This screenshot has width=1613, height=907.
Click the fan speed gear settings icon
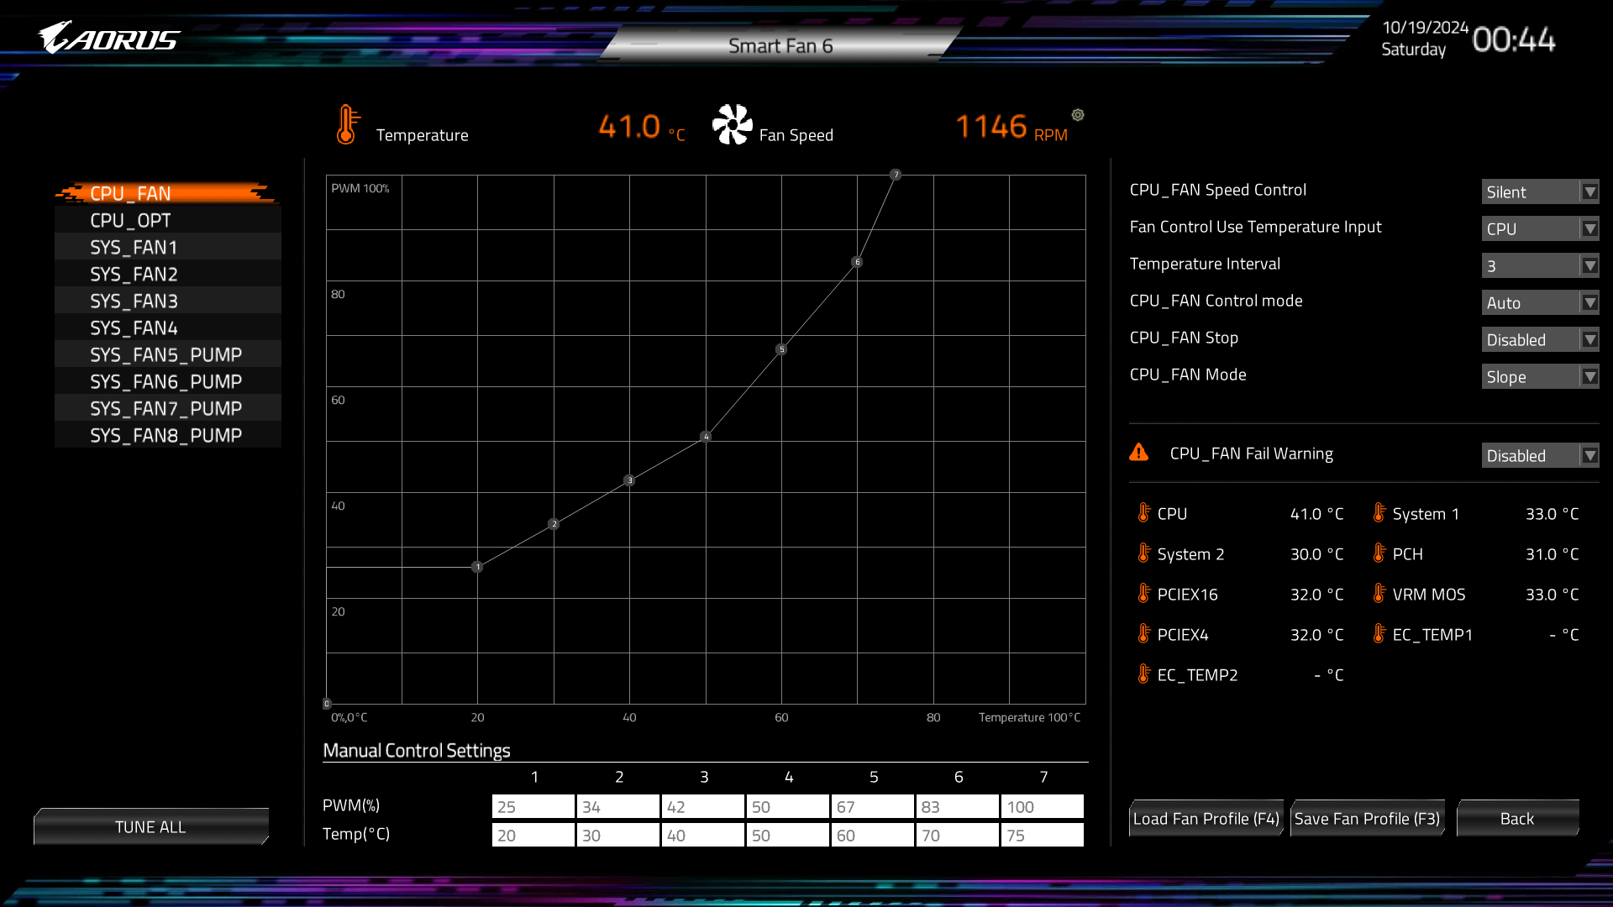point(1078,115)
